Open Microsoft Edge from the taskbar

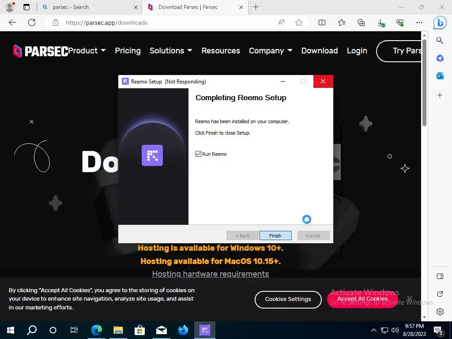(x=97, y=330)
